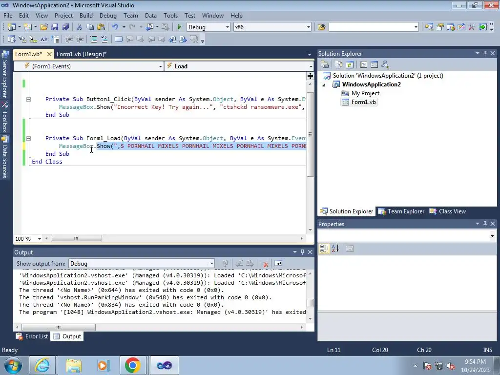Open the Show output from dropdown
Image resolution: width=500 pixels, height=375 pixels.
211,263
